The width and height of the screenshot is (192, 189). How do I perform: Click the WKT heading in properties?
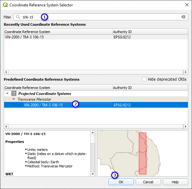click(x=9, y=174)
